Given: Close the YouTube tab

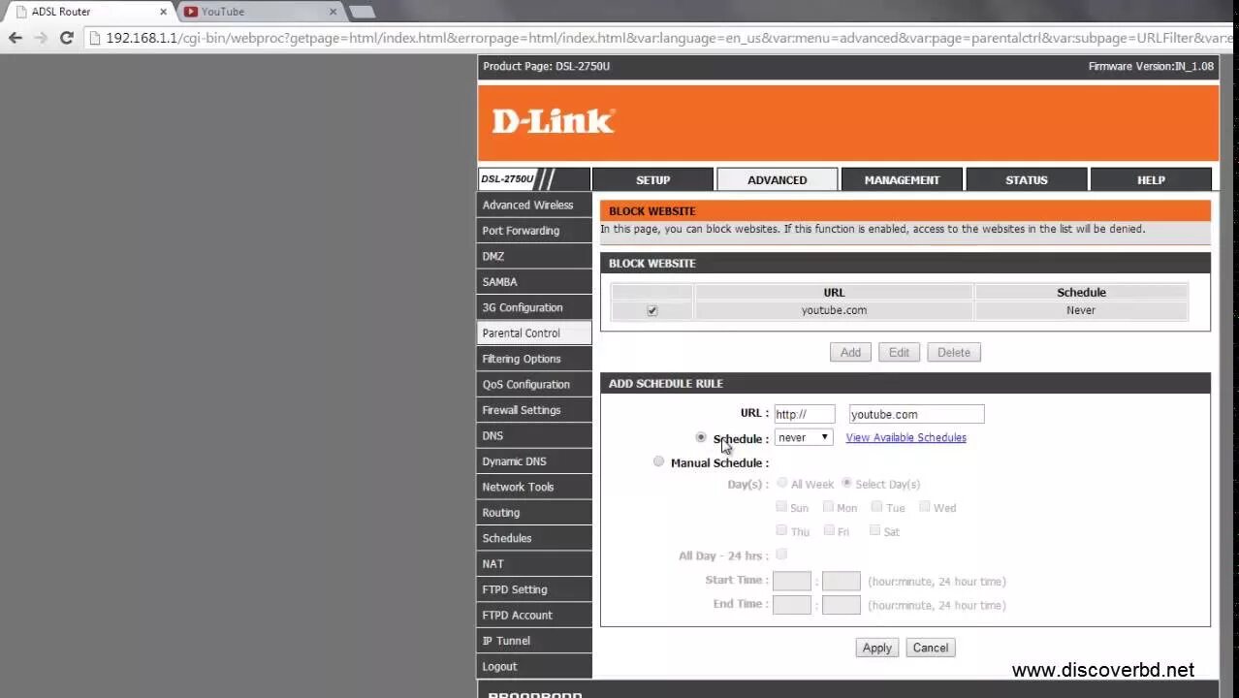Looking at the screenshot, I should 333,12.
